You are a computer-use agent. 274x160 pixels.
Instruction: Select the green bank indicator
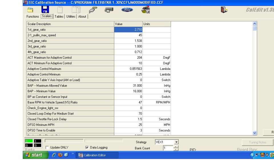coord(29,141)
